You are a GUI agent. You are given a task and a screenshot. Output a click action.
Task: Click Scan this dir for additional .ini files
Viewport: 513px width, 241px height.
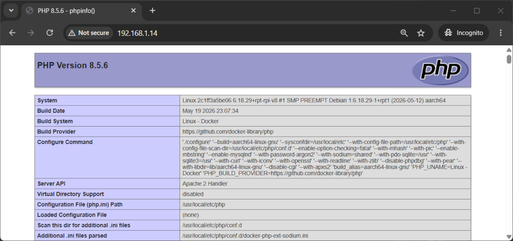pos(84,225)
